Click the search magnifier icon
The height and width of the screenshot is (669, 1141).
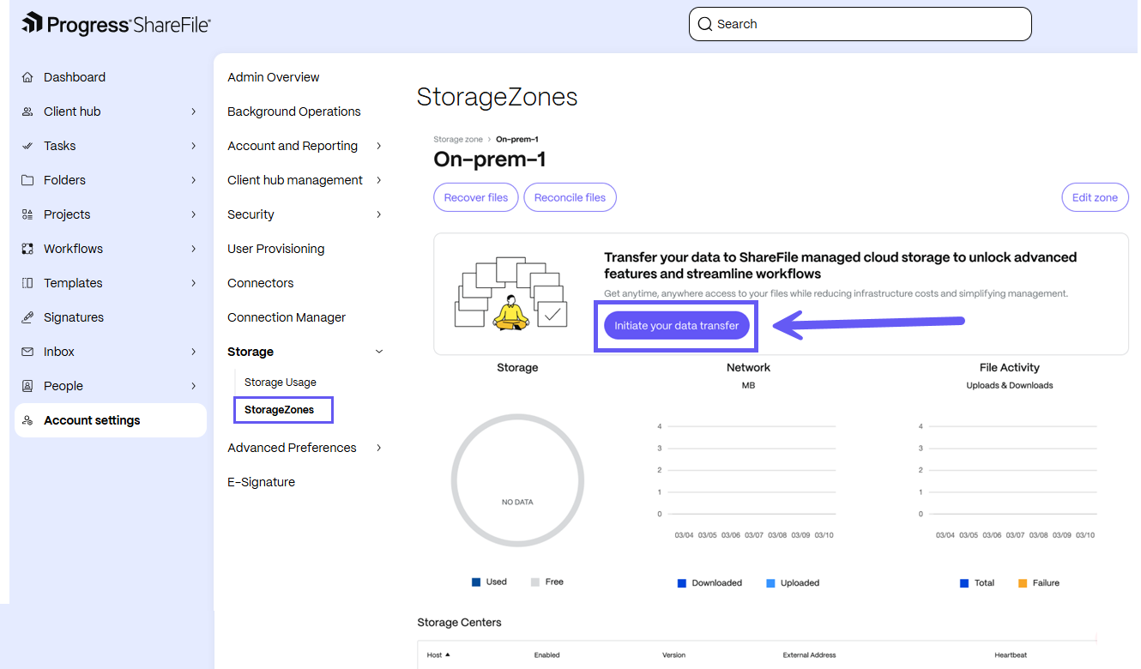click(705, 24)
